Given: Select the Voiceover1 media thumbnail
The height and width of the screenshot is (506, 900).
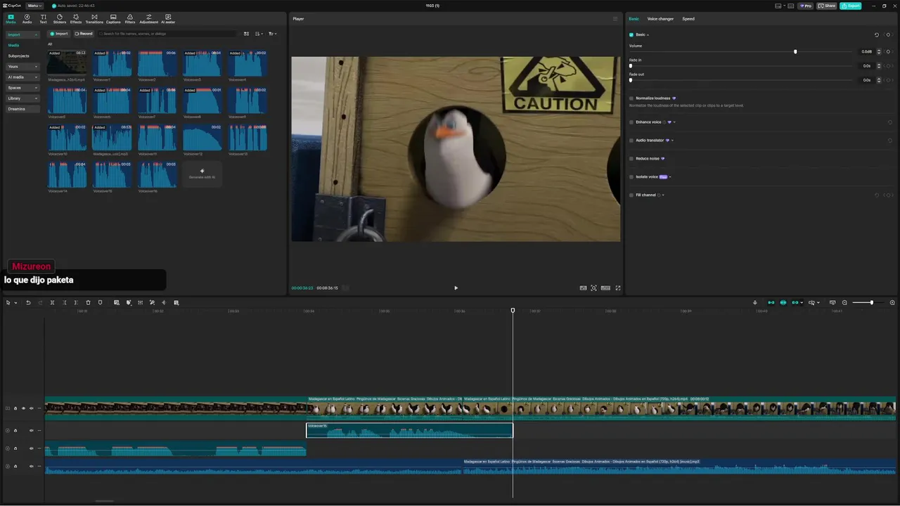Looking at the screenshot, I should click(x=112, y=63).
